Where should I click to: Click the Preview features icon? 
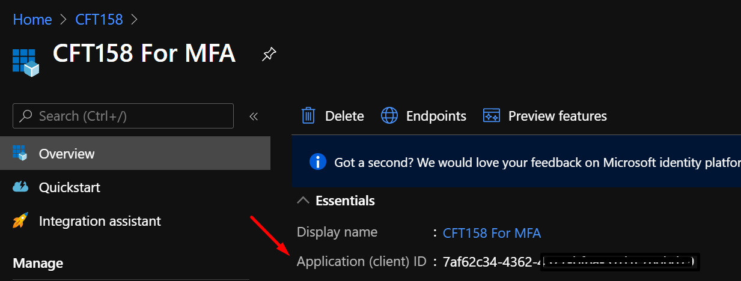point(492,116)
